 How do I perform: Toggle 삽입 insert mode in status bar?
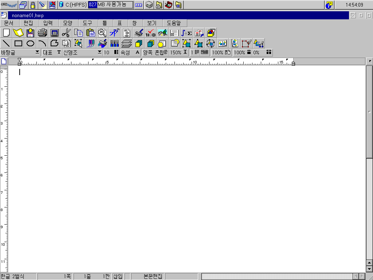(118, 276)
